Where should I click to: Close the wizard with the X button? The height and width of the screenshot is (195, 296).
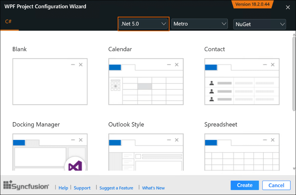tap(288, 7)
